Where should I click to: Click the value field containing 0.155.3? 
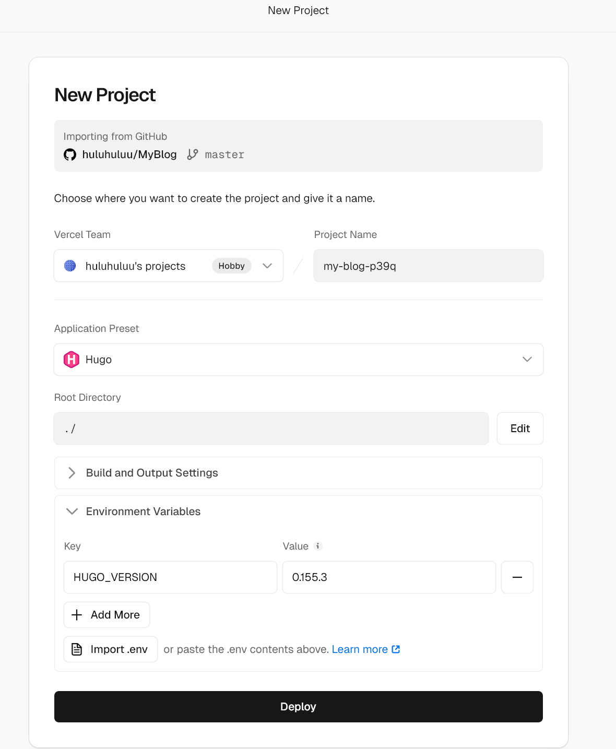388,577
